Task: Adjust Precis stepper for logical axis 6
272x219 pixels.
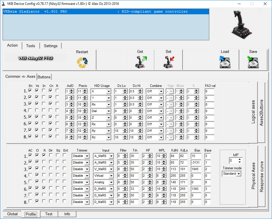Action: 85,124
